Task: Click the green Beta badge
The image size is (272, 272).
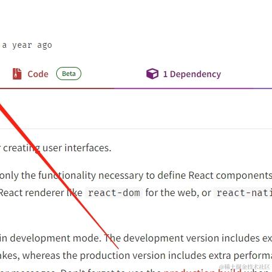Action: click(x=69, y=74)
